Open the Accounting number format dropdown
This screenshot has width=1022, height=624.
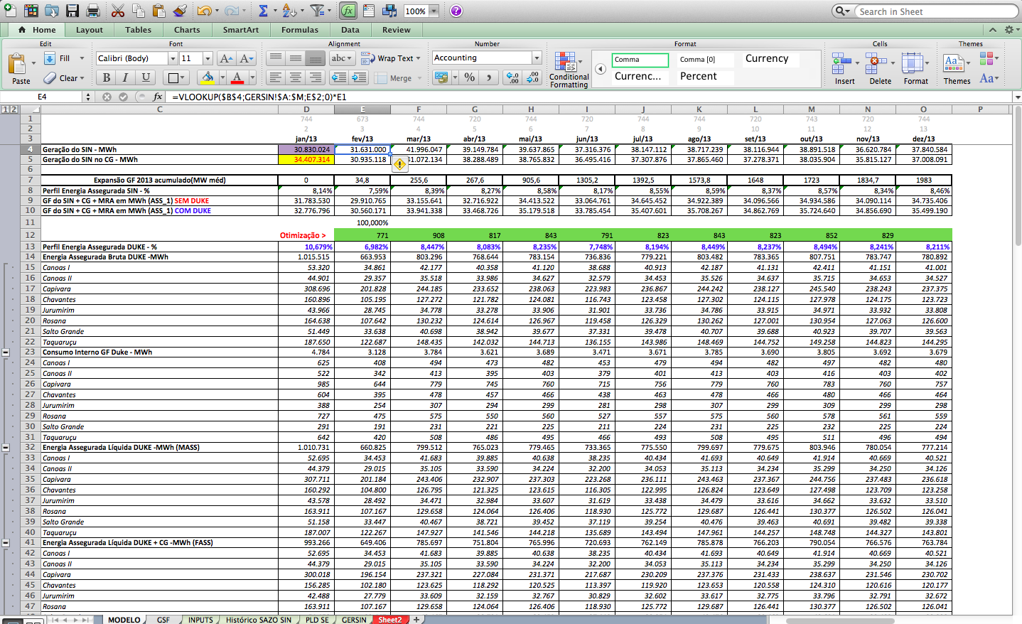point(537,58)
